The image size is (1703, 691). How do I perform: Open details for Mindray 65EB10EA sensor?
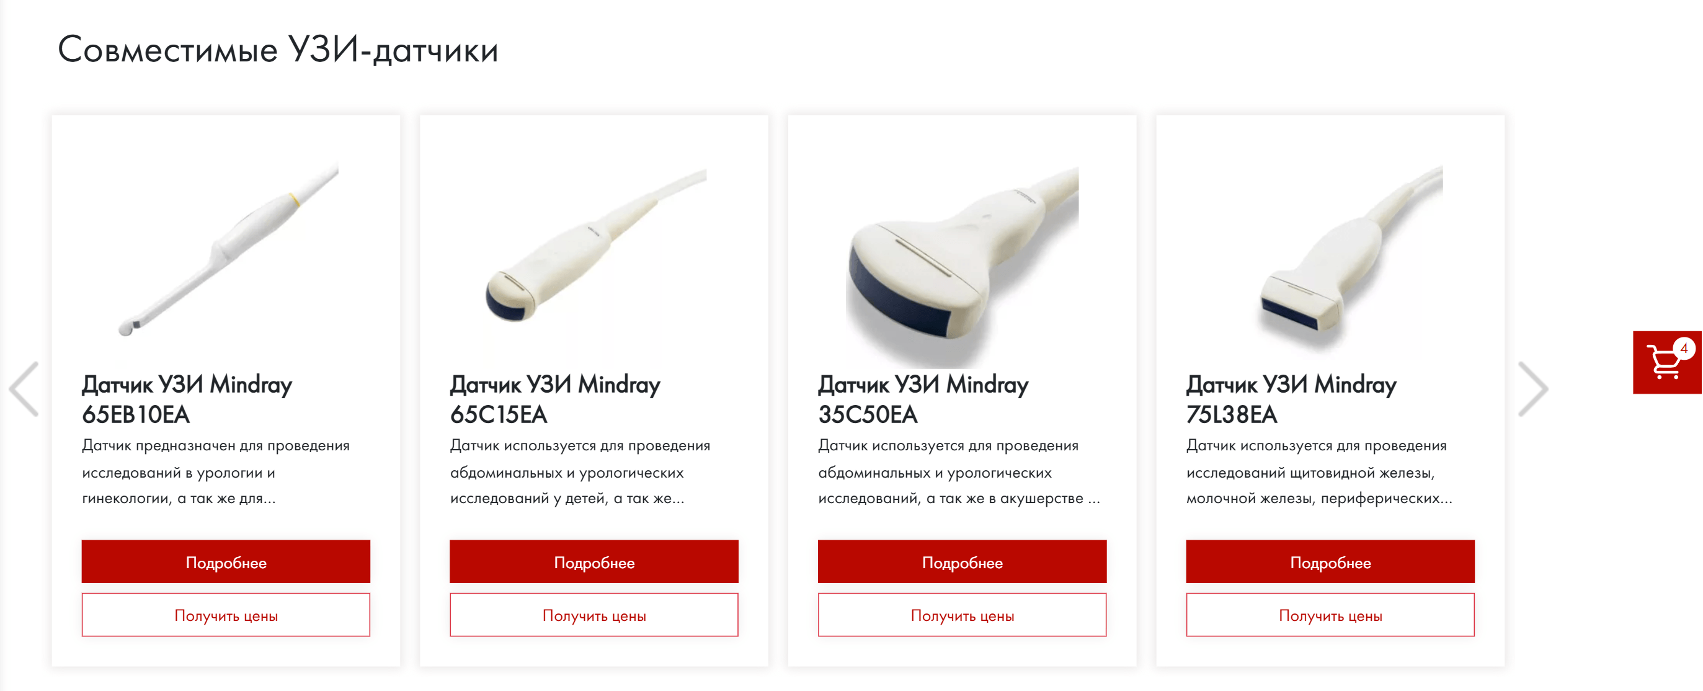point(226,561)
